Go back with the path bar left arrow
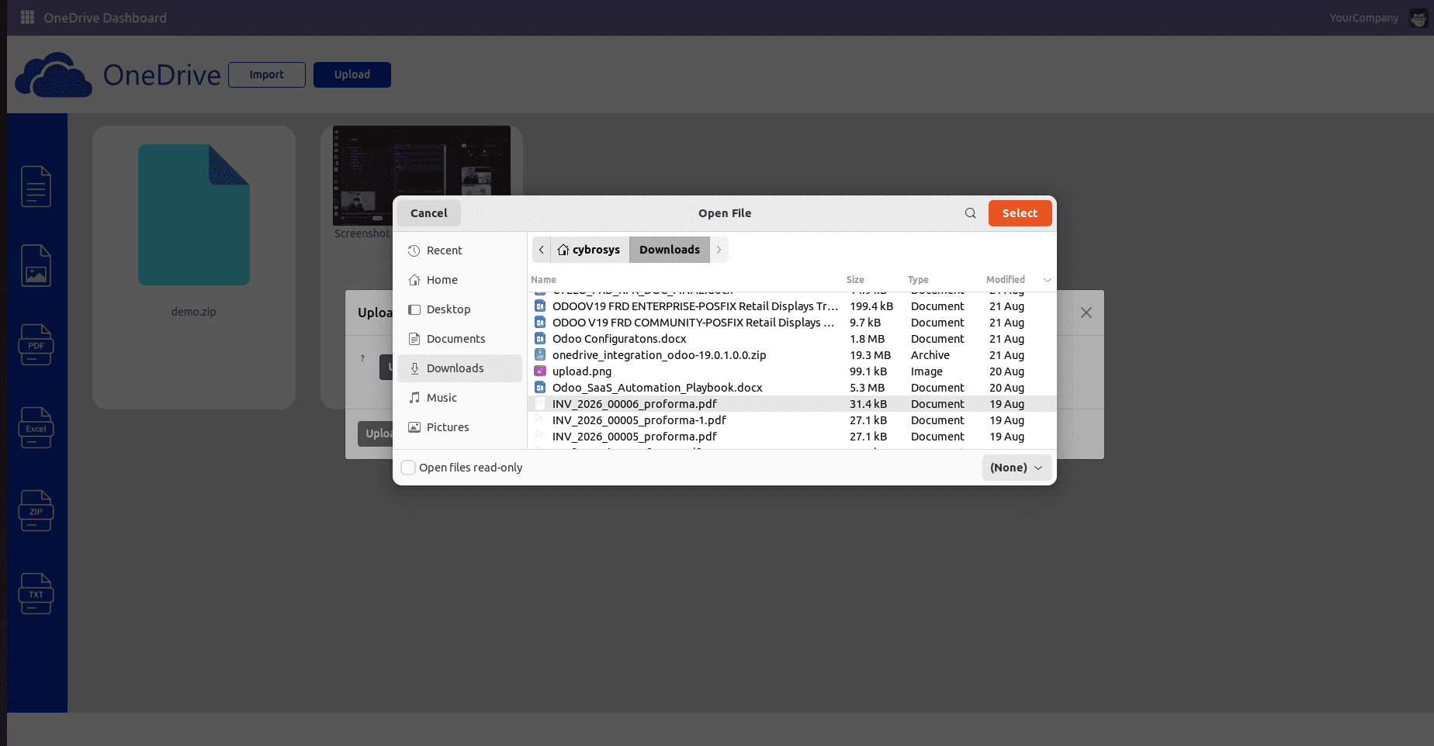Viewport: 1434px width, 746px height. pyautogui.click(x=542, y=250)
